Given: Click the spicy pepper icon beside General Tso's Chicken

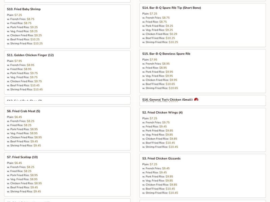Looking at the screenshot, I should [196, 99].
